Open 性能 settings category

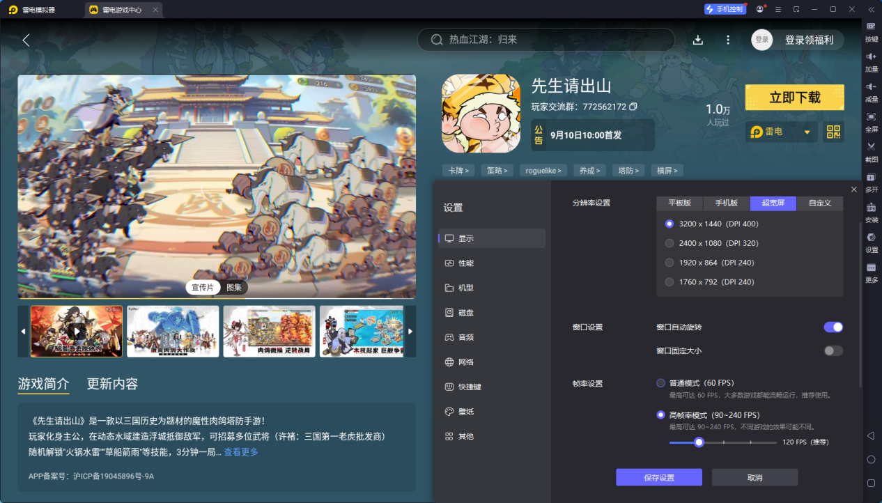pyautogui.click(x=492, y=263)
